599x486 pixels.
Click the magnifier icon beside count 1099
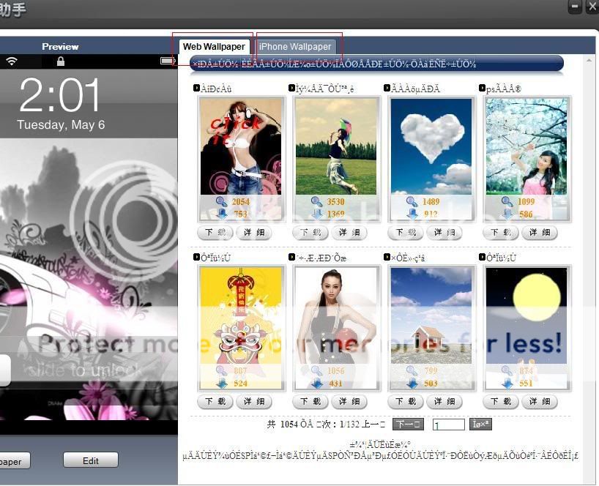click(x=507, y=201)
